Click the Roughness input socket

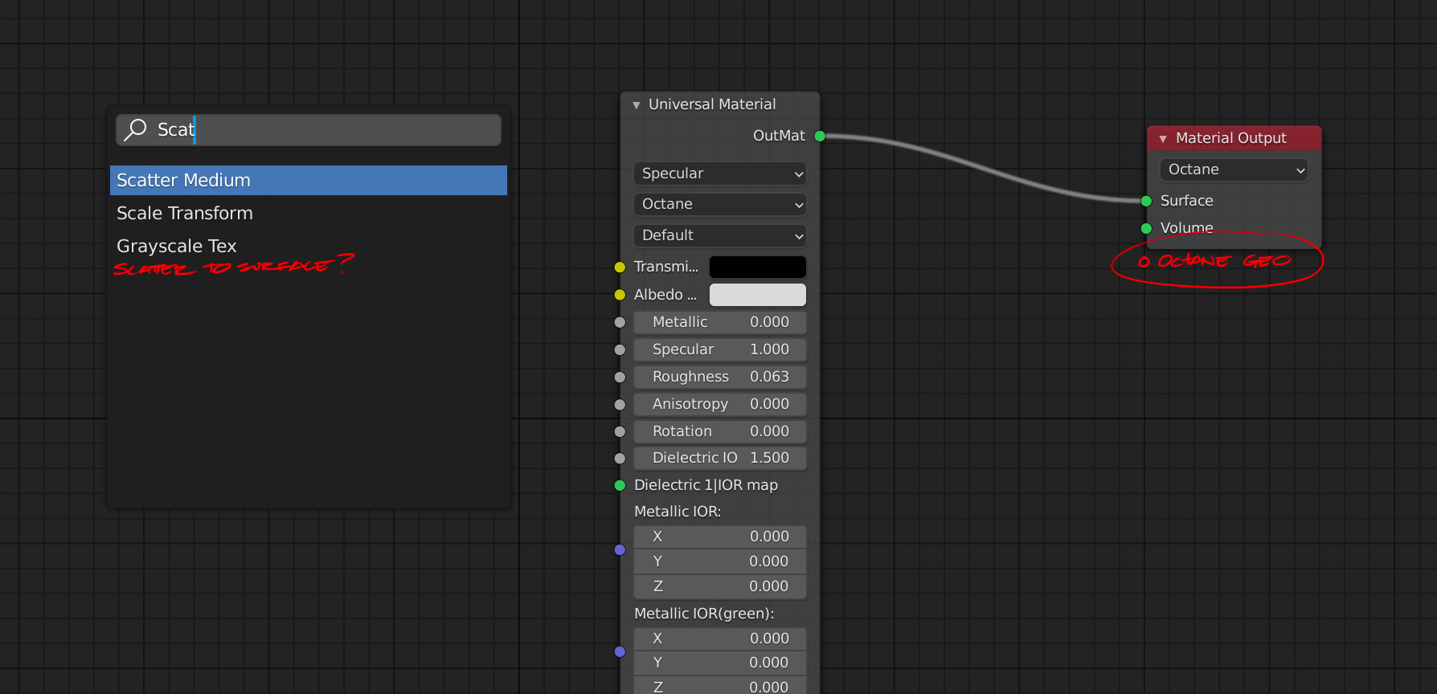[620, 377]
